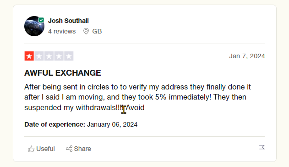Click the second grey star
The width and height of the screenshot is (289, 167).
[39, 56]
